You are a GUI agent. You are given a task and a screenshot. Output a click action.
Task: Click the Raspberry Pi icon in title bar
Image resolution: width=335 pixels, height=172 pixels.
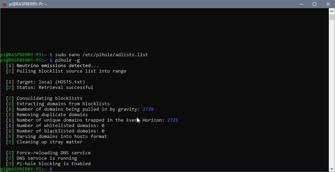(4, 4)
